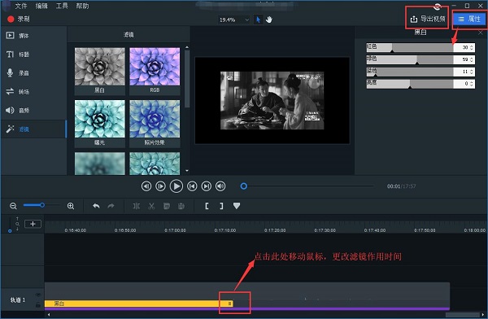The width and height of the screenshot is (488, 319).
Task: Click the 0:17:00:00 mark on timeline ruler
Action: tap(175, 230)
